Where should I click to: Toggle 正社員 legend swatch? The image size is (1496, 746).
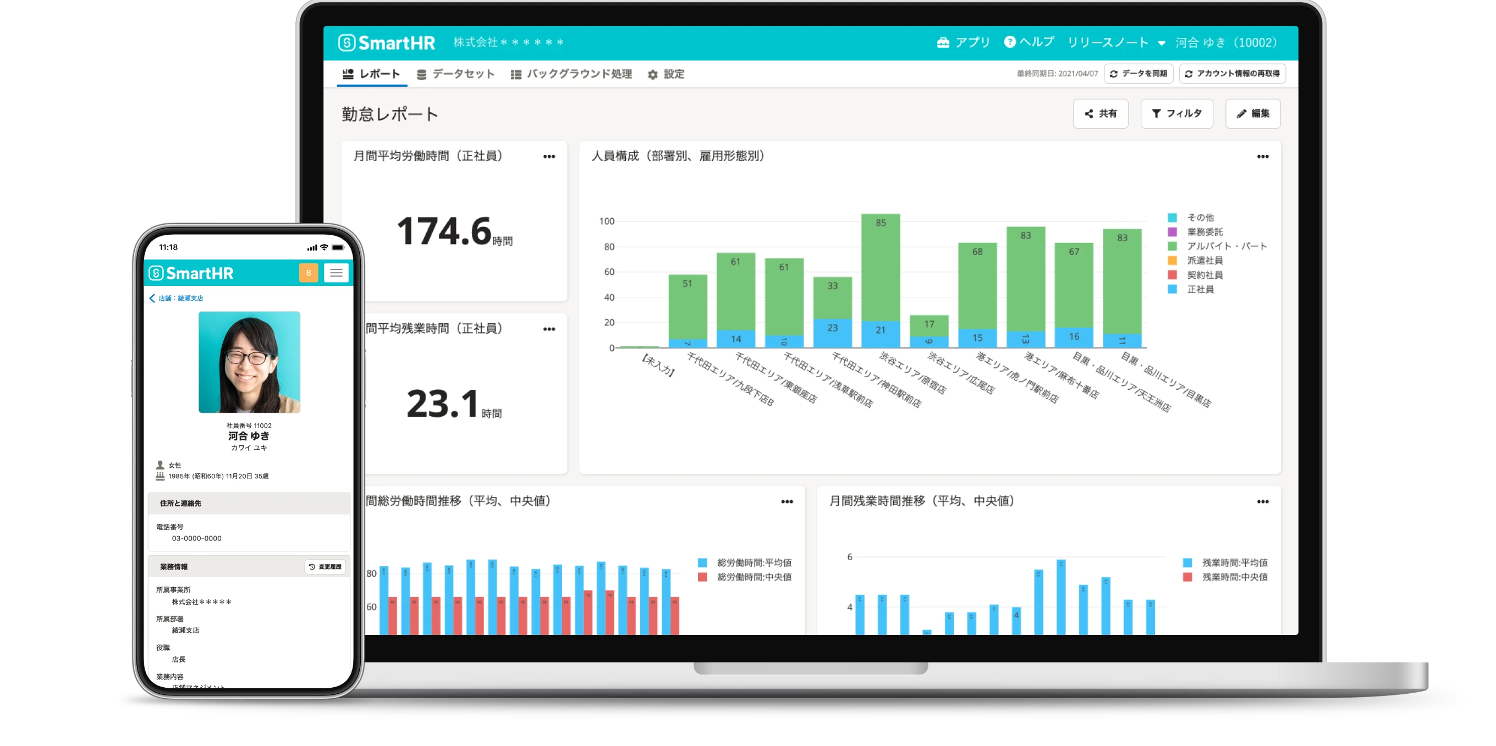coord(1172,289)
